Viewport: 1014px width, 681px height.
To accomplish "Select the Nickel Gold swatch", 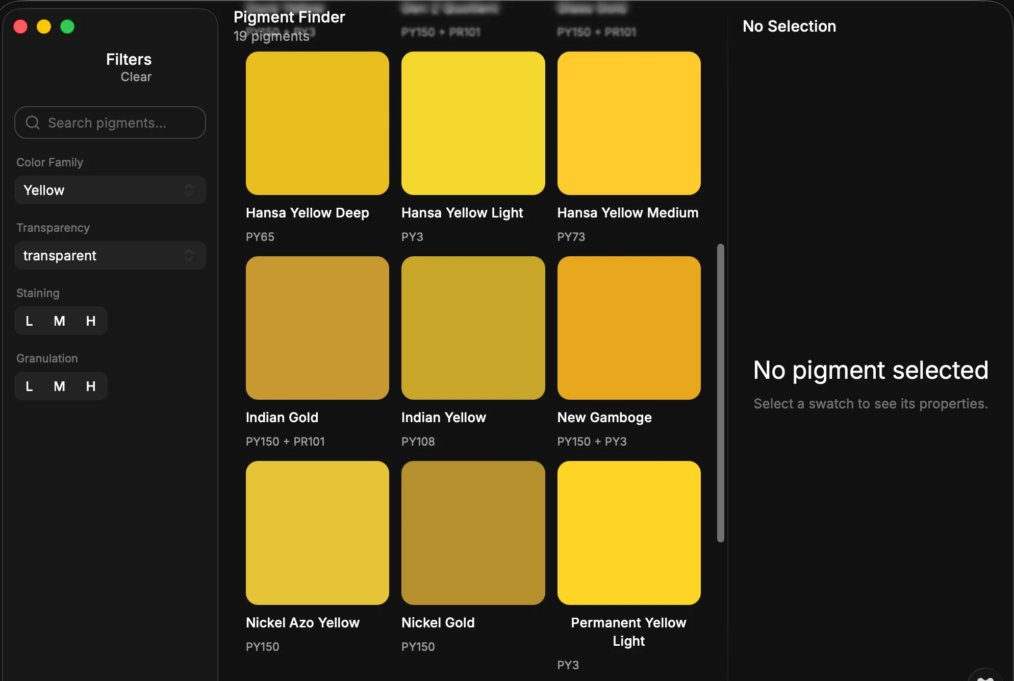I will click(473, 533).
